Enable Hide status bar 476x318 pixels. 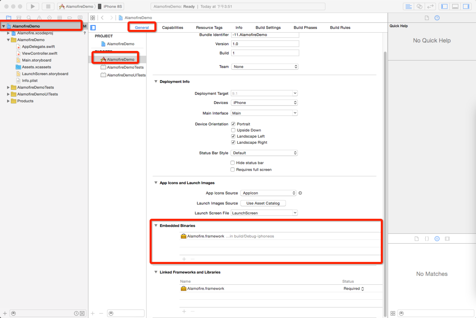(x=232, y=163)
